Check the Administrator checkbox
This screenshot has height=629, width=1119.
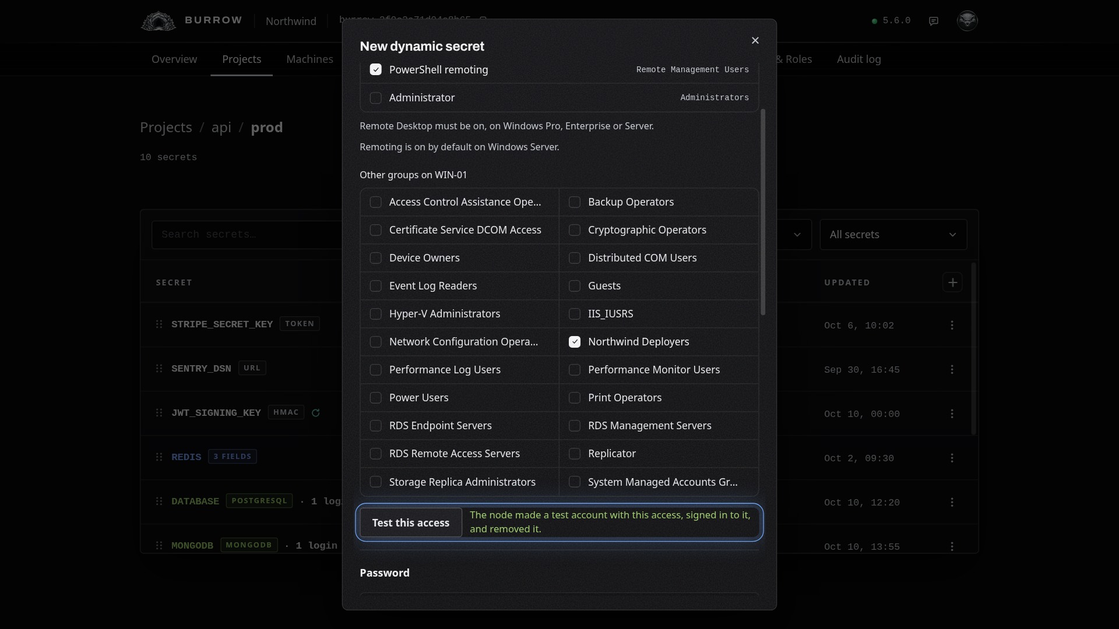pyautogui.click(x=376, y=98)
